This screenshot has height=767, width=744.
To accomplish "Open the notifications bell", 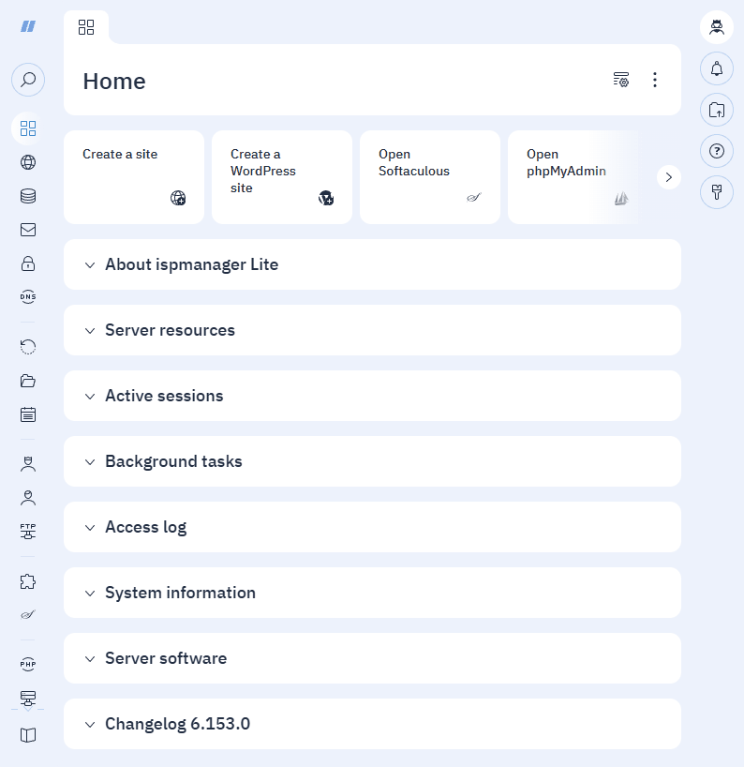I will (x=717, y=68).
